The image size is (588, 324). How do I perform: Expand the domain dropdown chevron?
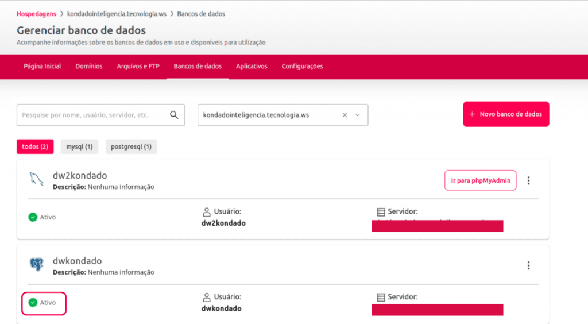pyautogui.click(x=358, y=115)
